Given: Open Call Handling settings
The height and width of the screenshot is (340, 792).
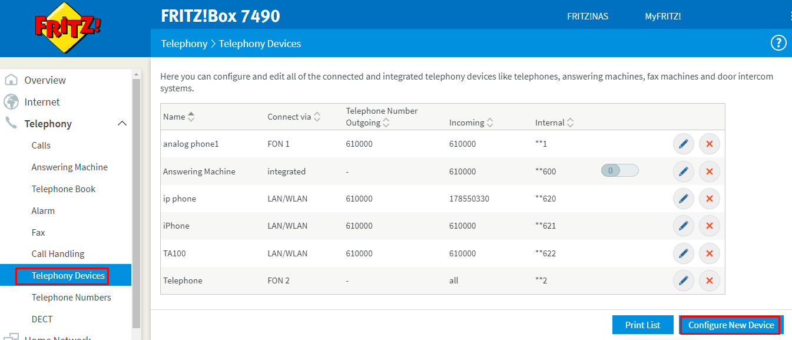Looking at the screenshot, I should point(58,254).
